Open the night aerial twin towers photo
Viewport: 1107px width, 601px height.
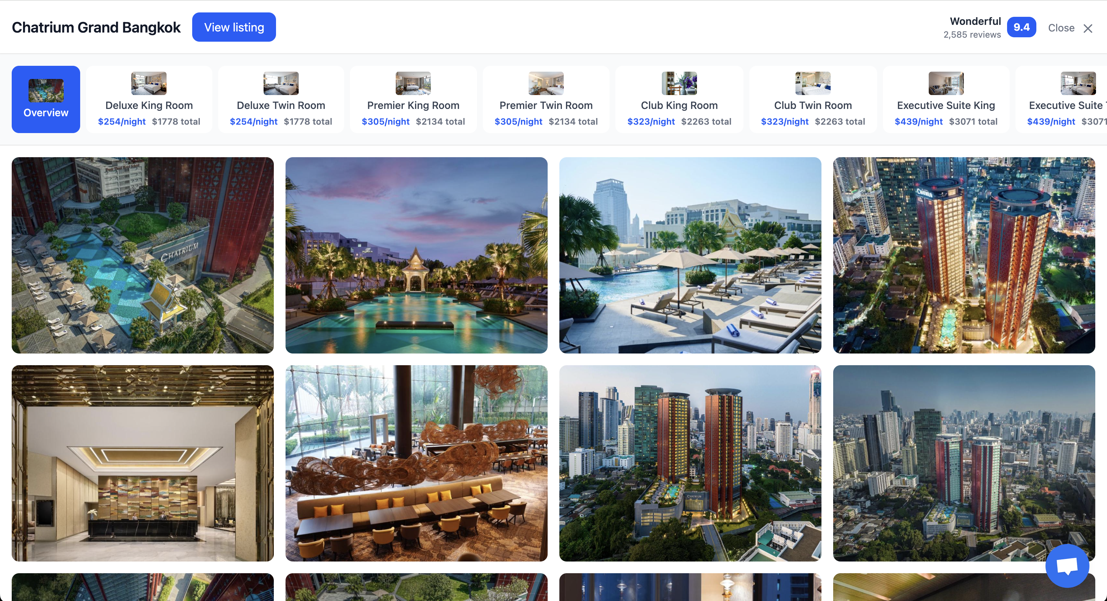click(x=964, y=256)
